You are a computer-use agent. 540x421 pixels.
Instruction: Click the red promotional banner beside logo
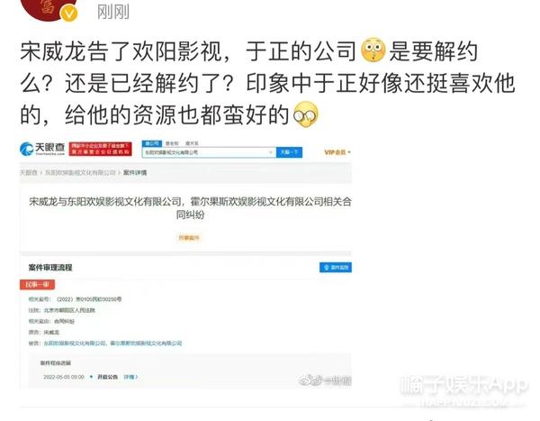click(x=100, y=149)
